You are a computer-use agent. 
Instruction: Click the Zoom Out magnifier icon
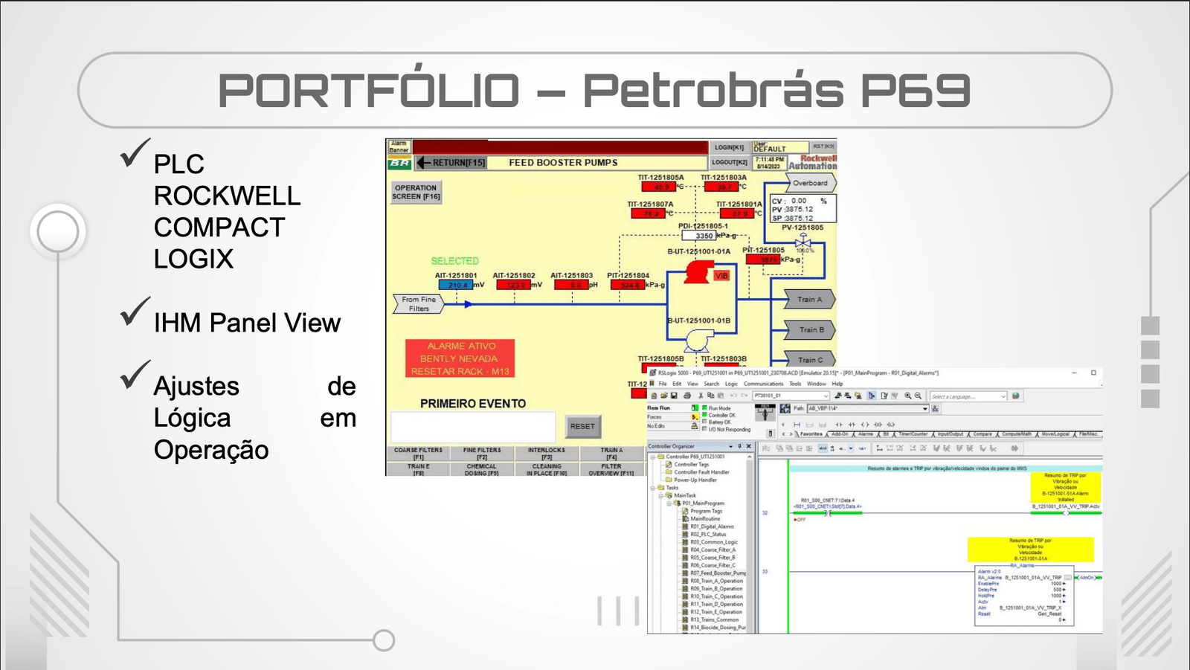tap(918, 396)
